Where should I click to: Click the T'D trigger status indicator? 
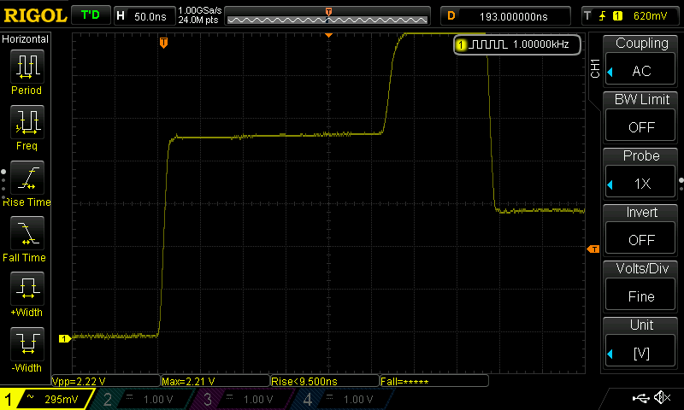pyautogui.click(x=91, y=15)
